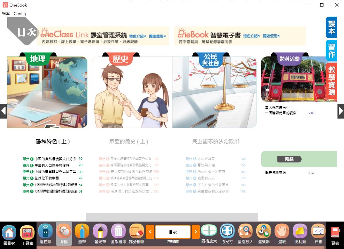
Task: Click the 區域特色(上) heading
Action: pyautogui.click(x=53, y=141)
